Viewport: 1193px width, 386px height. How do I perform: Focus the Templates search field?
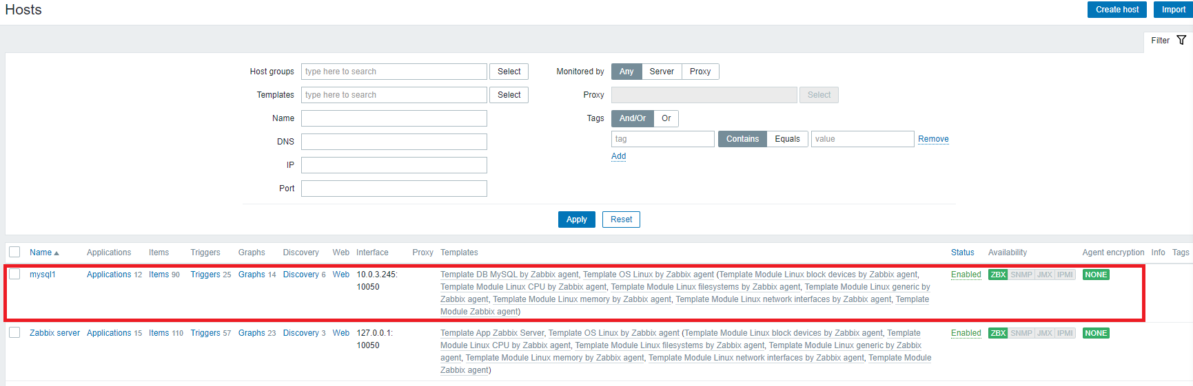394,95
